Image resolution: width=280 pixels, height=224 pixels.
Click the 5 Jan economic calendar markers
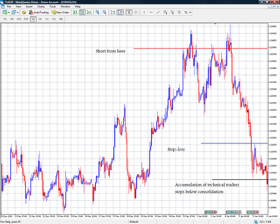pos(253,212)
